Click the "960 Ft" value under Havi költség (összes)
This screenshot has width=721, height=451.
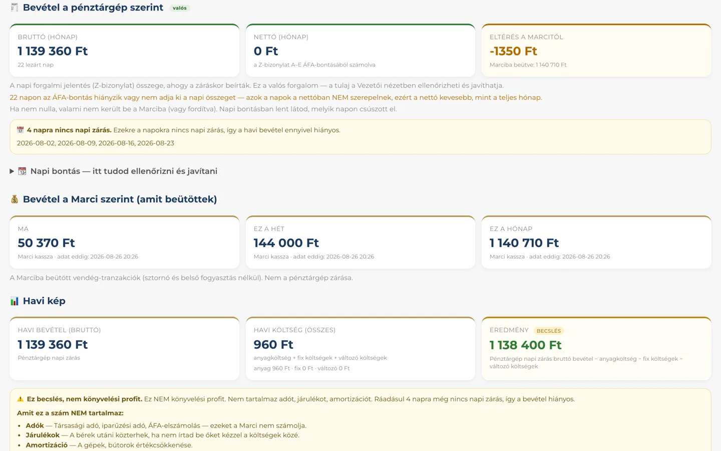pos(273,345)
